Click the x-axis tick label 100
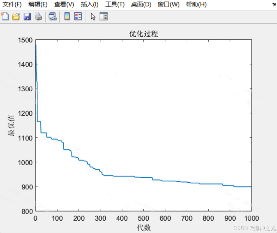 pyautogui.click(x=57, y=218)
